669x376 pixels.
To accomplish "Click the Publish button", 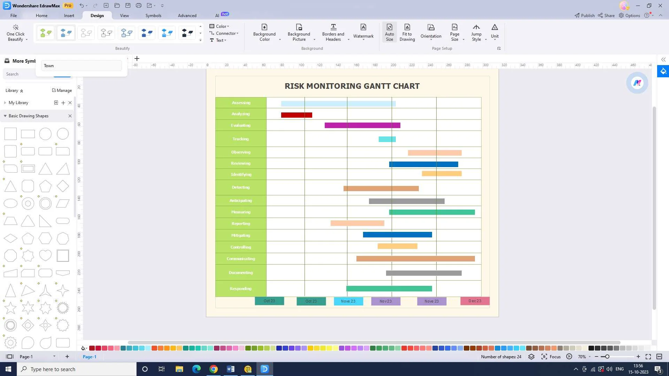I will point(585,16).
